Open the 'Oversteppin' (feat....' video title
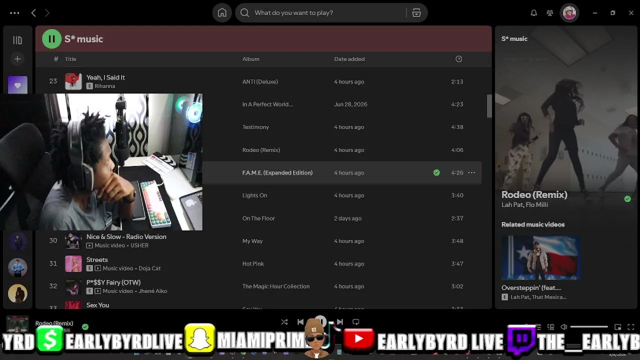 tap(531, 288)
